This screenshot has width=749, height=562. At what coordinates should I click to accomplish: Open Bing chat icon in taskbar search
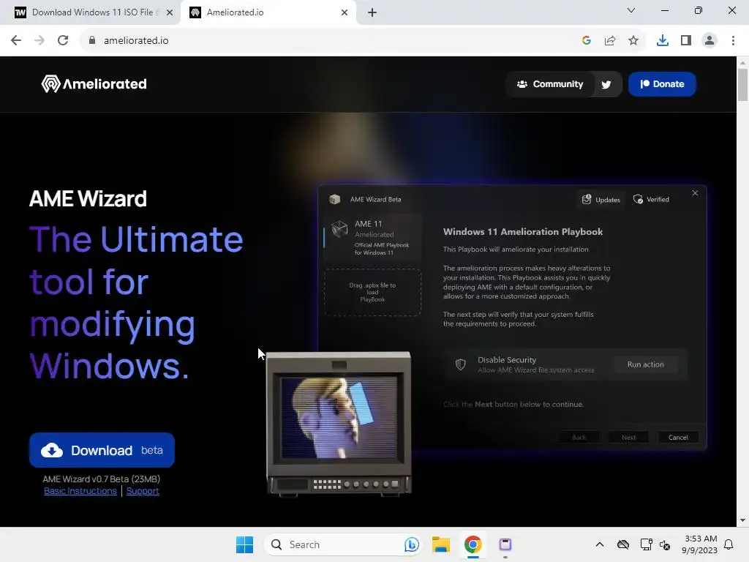tap(411, 544)
